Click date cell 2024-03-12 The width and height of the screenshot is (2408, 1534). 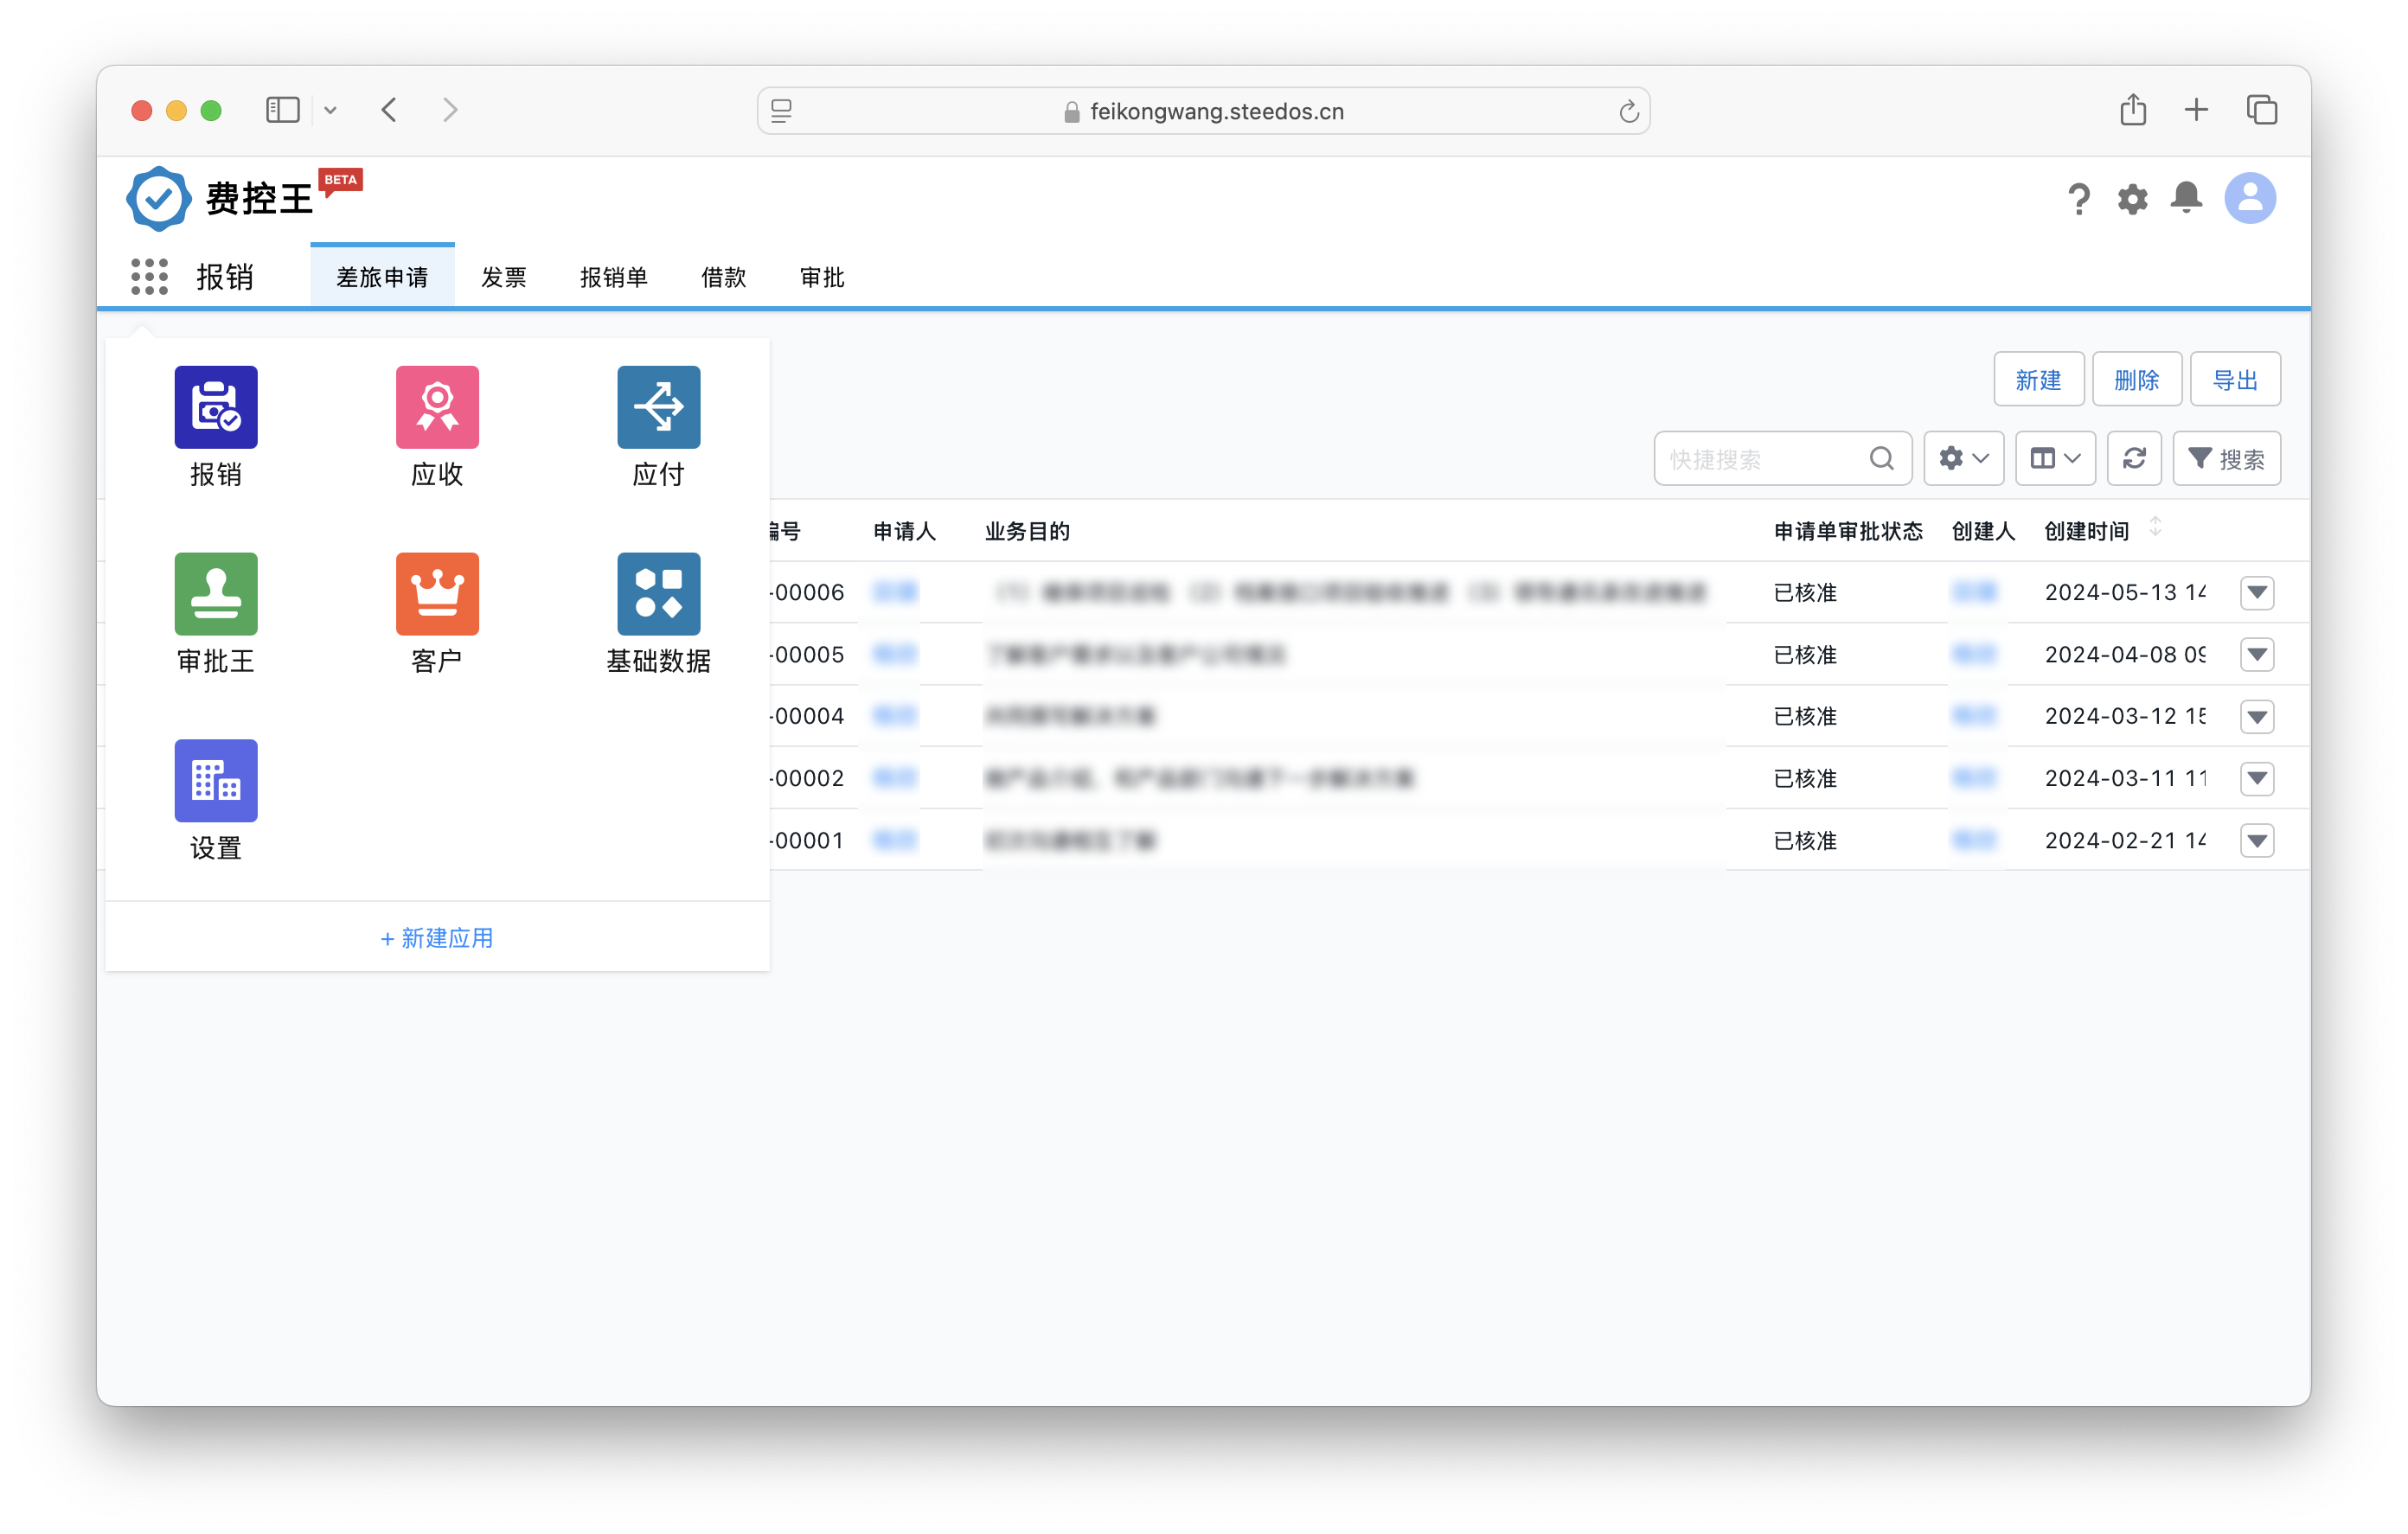(2125, 717)
